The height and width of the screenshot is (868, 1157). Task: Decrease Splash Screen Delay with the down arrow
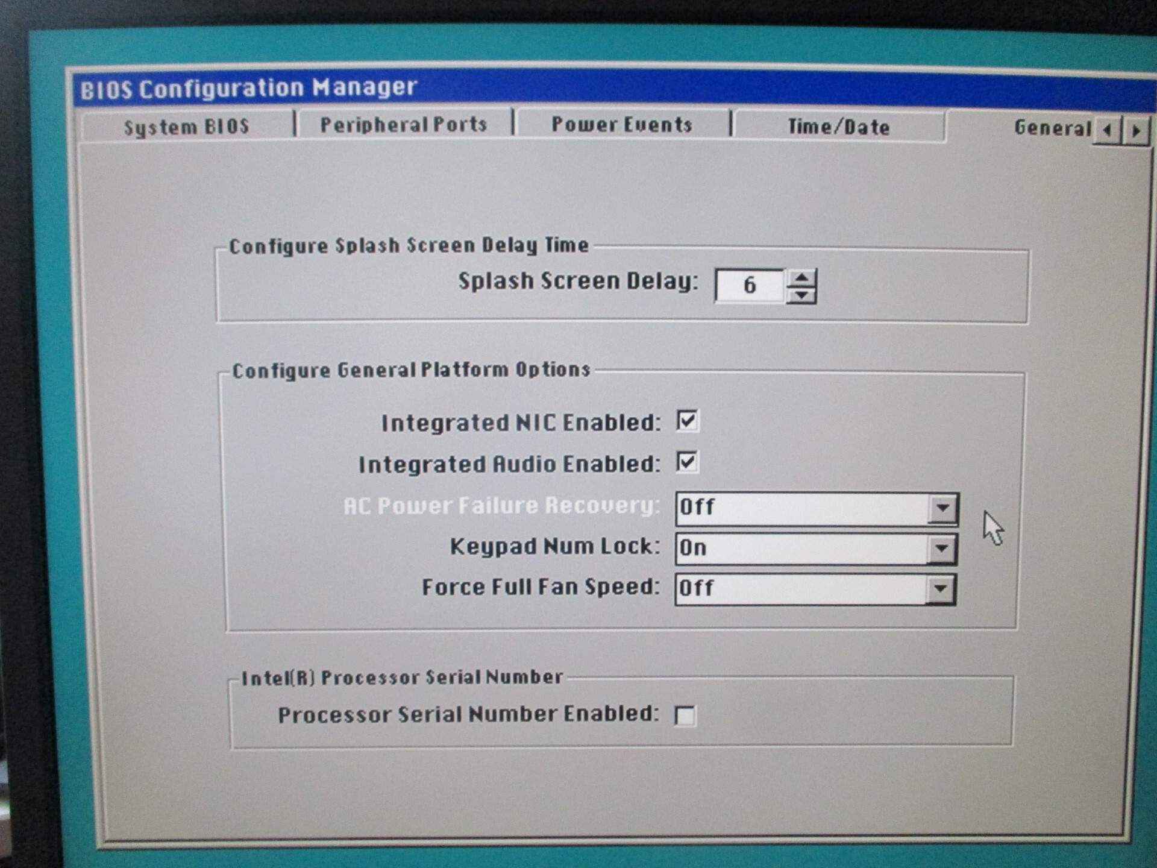click(801, 295)
